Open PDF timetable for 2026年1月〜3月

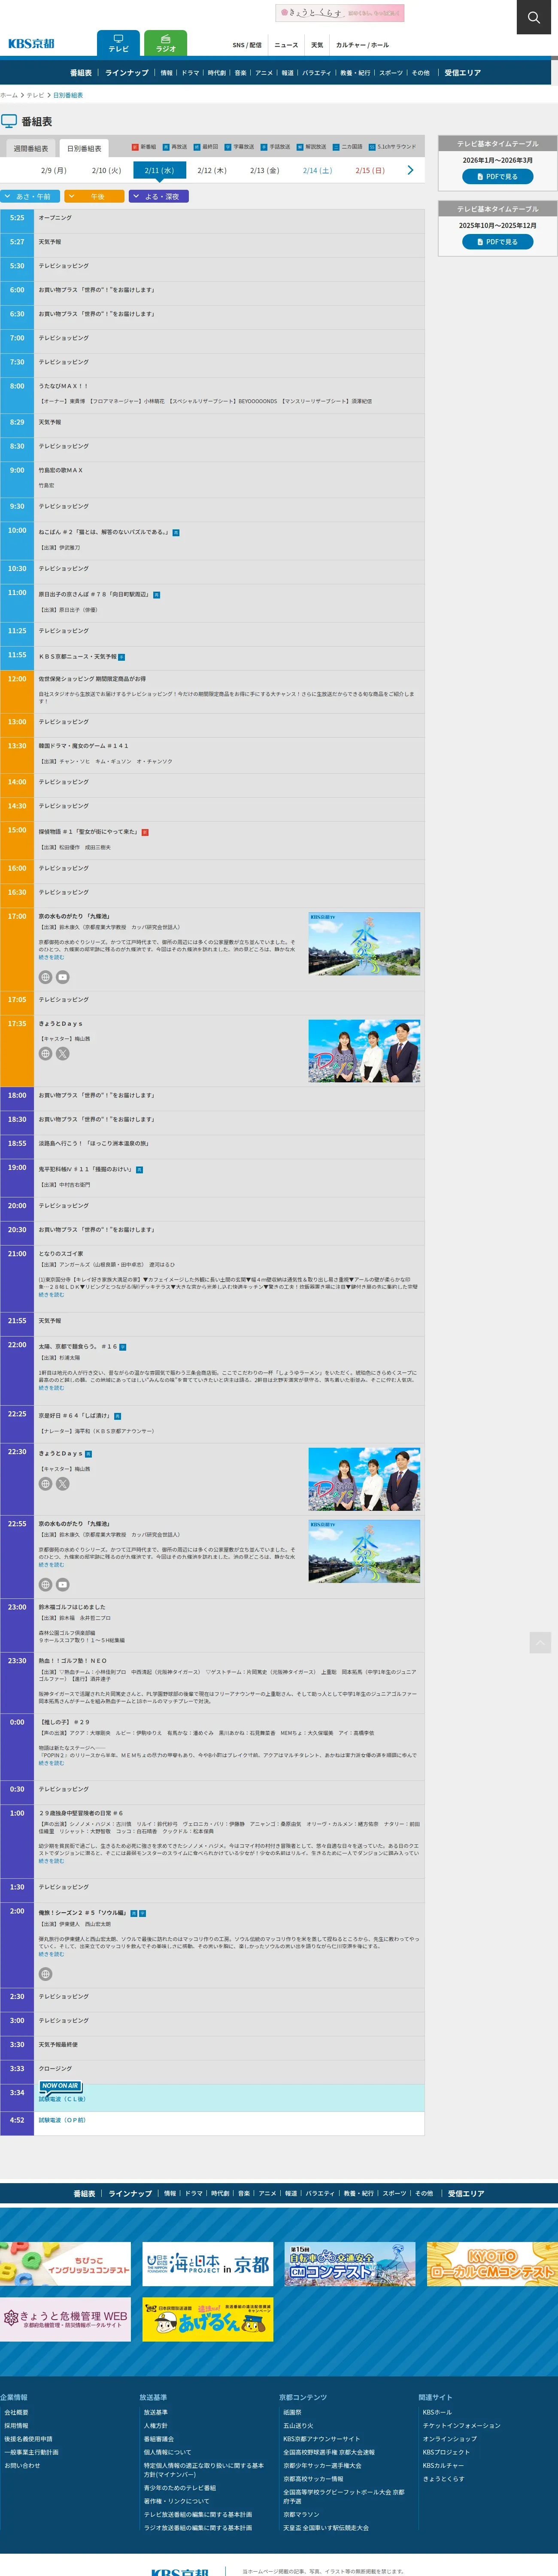(x=497, y=177)
